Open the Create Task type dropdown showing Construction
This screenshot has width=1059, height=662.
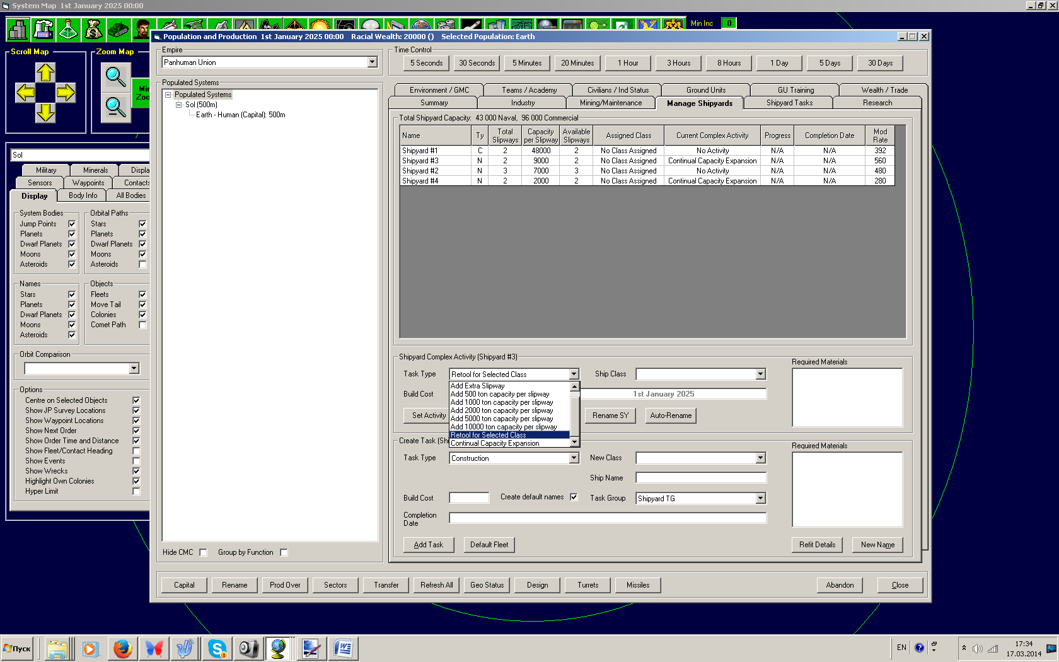point(574,458)
